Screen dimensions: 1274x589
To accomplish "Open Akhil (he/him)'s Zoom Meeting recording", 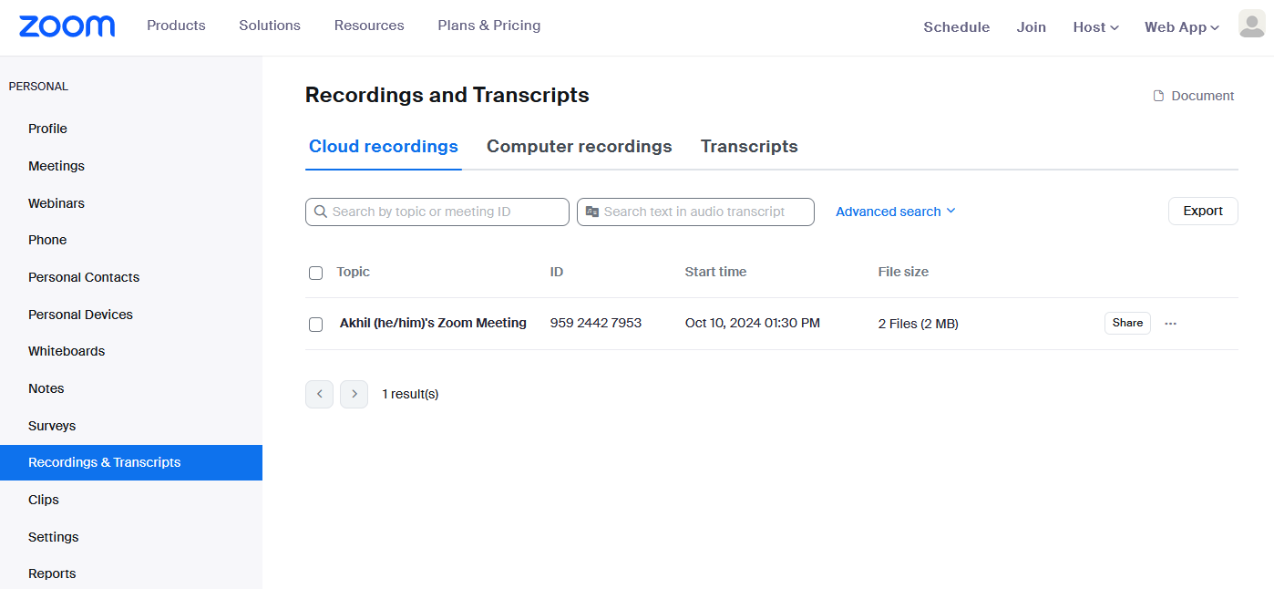I will click(433, 323).
